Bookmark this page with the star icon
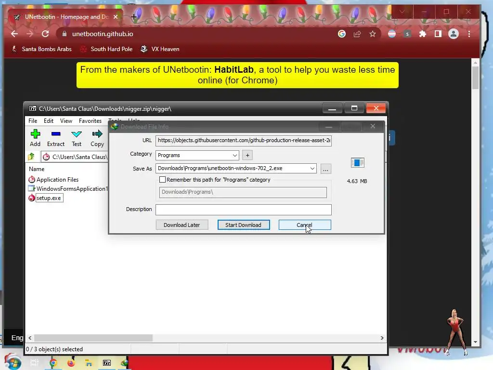Viewport: 493px width, 370px height. click(x=373, y=34)
